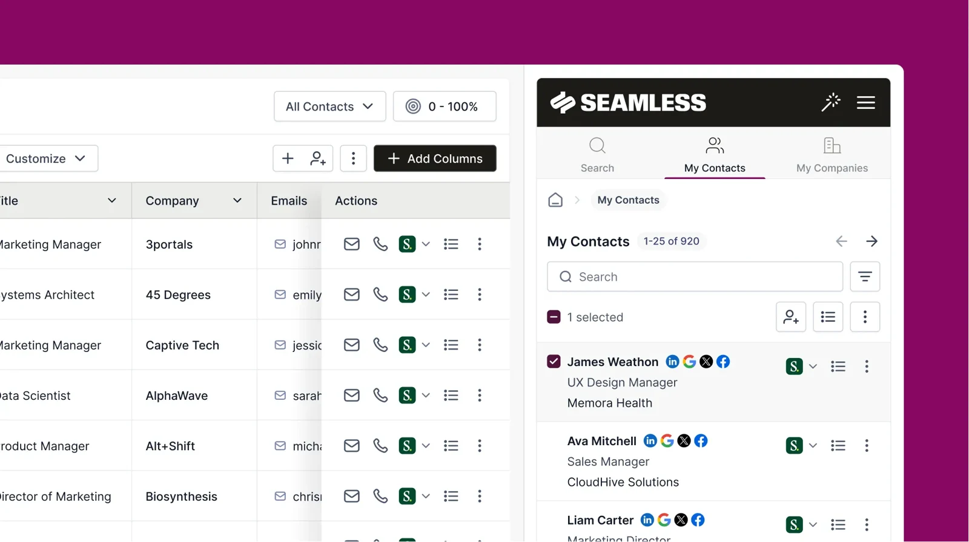Expand Seamless S dropdown for Ava Mitchell

(813, 446)
